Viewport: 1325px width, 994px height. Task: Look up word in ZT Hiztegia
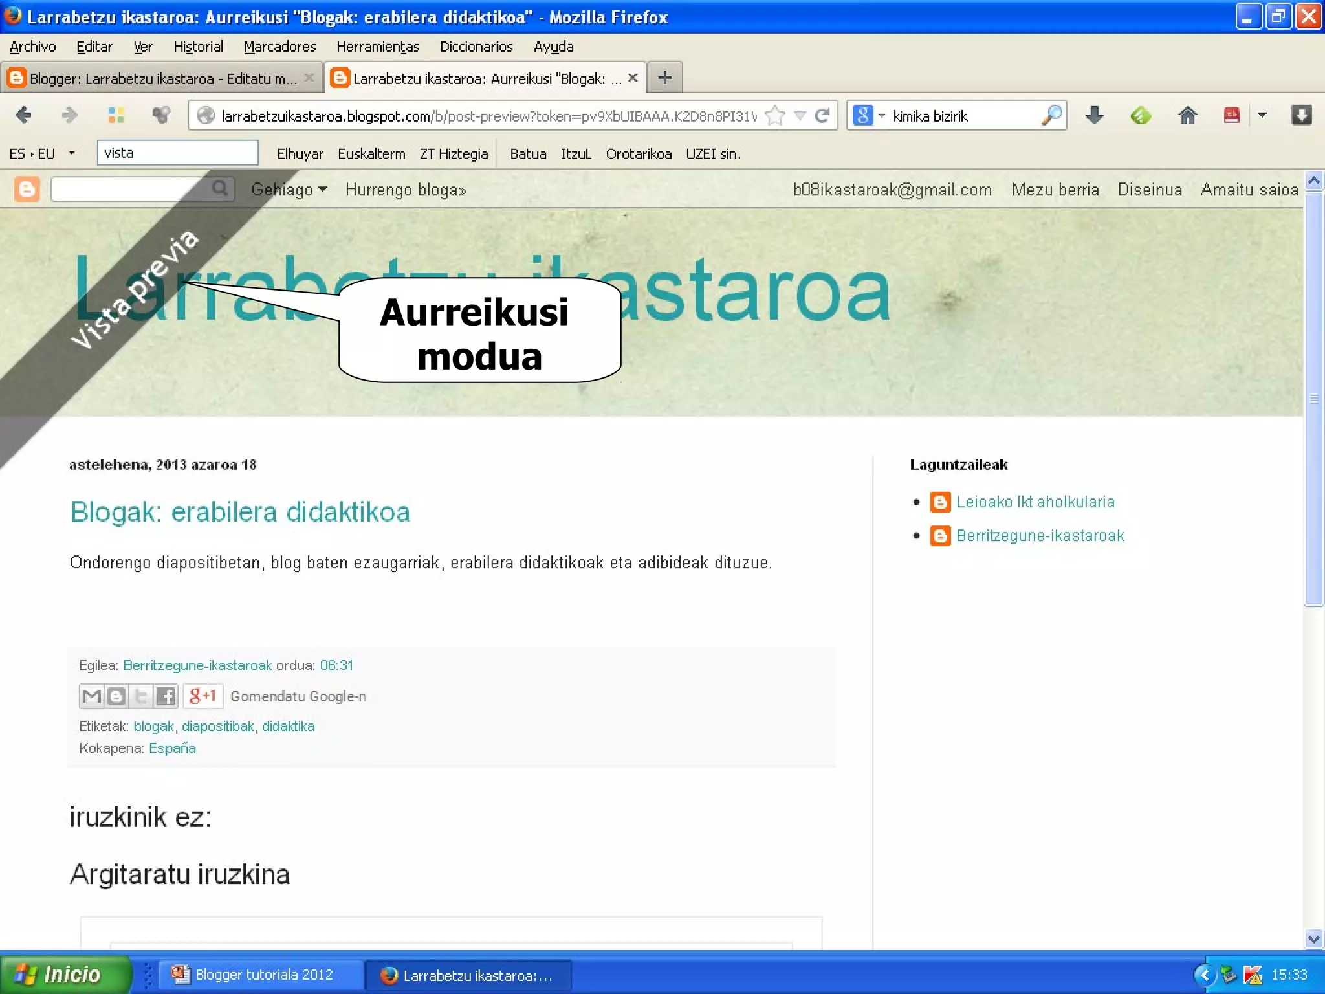tap(454, 154)
